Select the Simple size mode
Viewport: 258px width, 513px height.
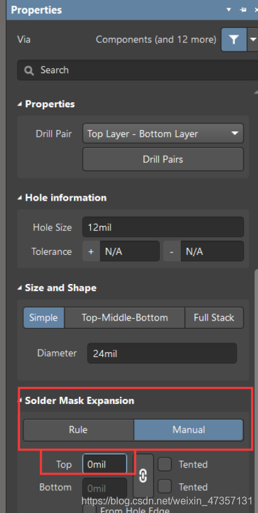coord(44,317)
